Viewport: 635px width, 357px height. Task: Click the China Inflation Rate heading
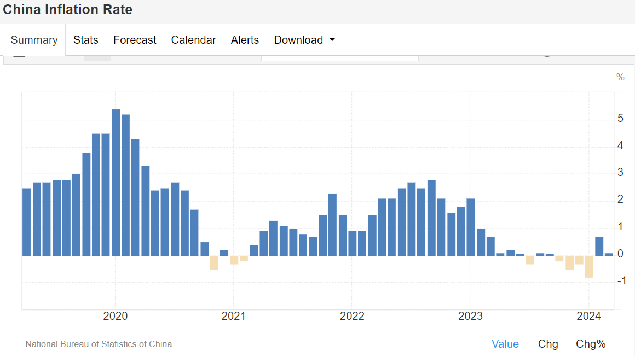pos(68,10)
